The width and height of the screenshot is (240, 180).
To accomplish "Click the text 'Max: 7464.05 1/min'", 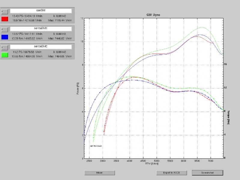I will click(x=60, y=56).
